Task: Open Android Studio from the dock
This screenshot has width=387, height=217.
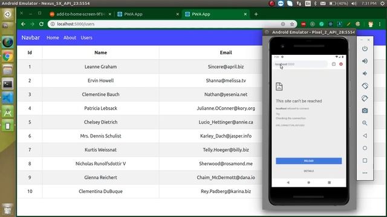Action: click(x=8, y=113)
